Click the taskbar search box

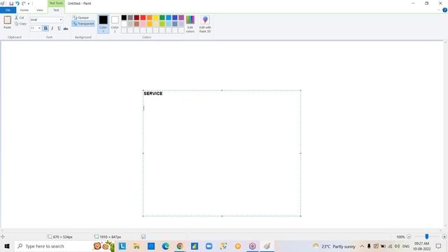(64, 246)
